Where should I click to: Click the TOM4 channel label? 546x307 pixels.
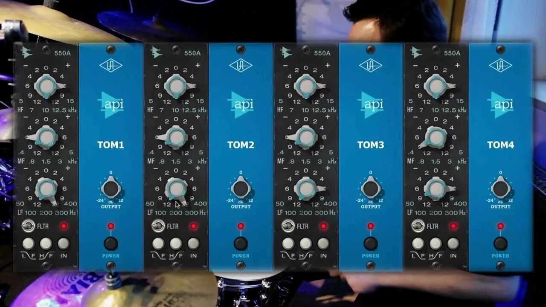[501, 145]
